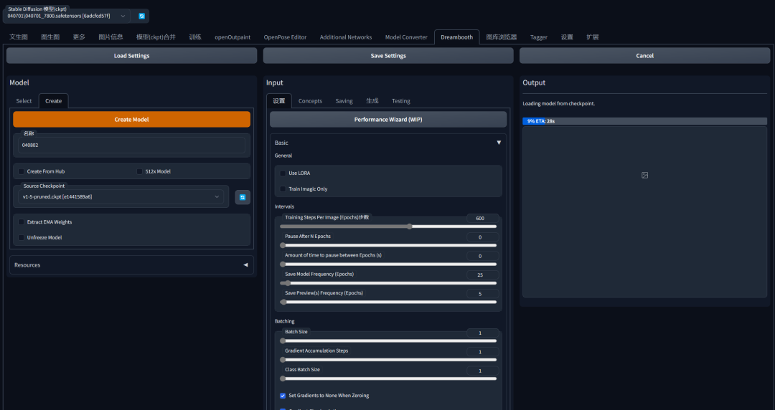
Task: Select the Dreambooth tab
Action: [456, 37]
